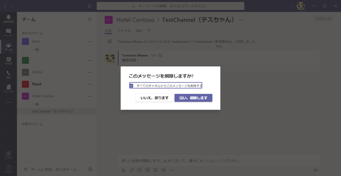Open the GIF picker
The width and height of the screenshot is (341, 176).
click(x=147, y=170)
